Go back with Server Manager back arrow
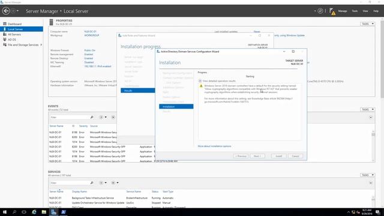The image size is (384, 216). (x=6, y=11)
